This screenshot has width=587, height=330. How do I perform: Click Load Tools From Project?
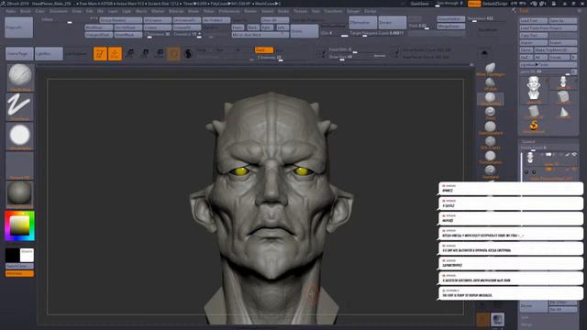(x=548, y=28)
